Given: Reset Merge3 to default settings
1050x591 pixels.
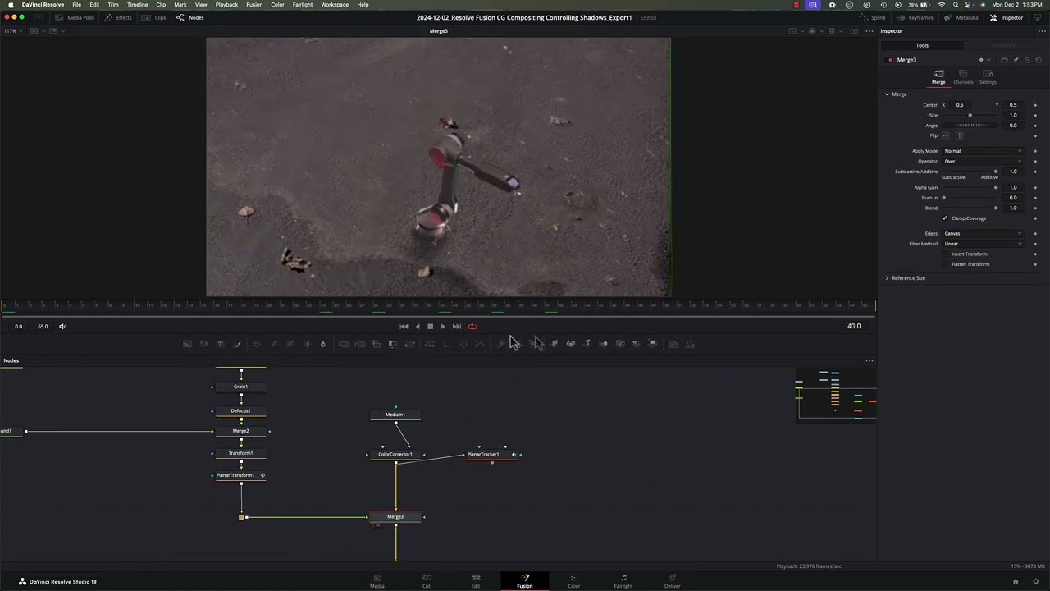Looking at the screenshot, I should point(1039,60).
